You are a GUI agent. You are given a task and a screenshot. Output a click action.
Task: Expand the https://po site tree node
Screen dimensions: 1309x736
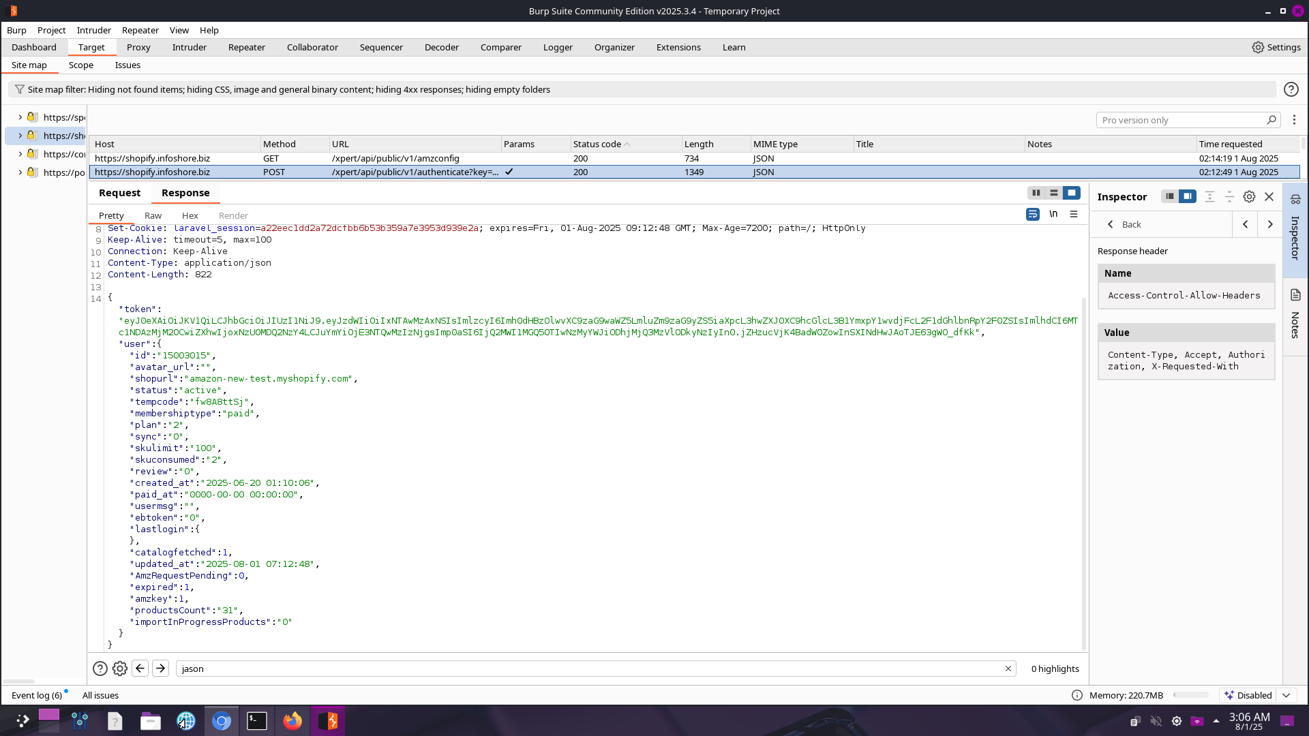coord(20,172)
